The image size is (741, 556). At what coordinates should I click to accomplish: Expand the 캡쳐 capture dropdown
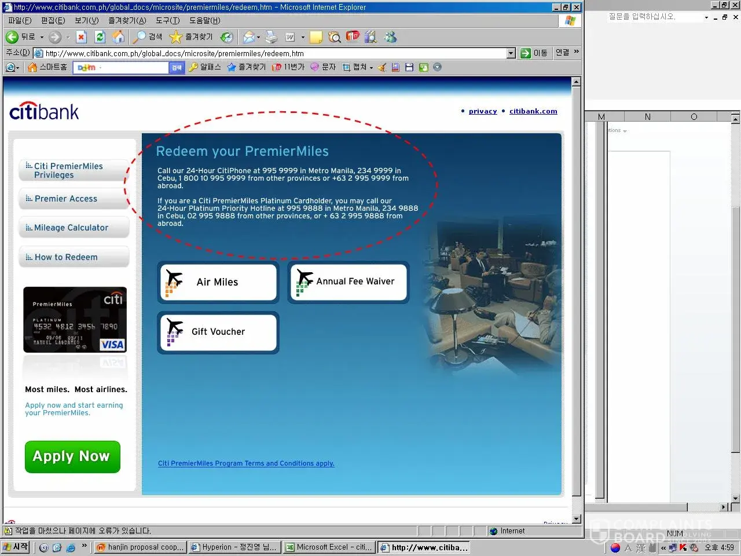(371, 68)
